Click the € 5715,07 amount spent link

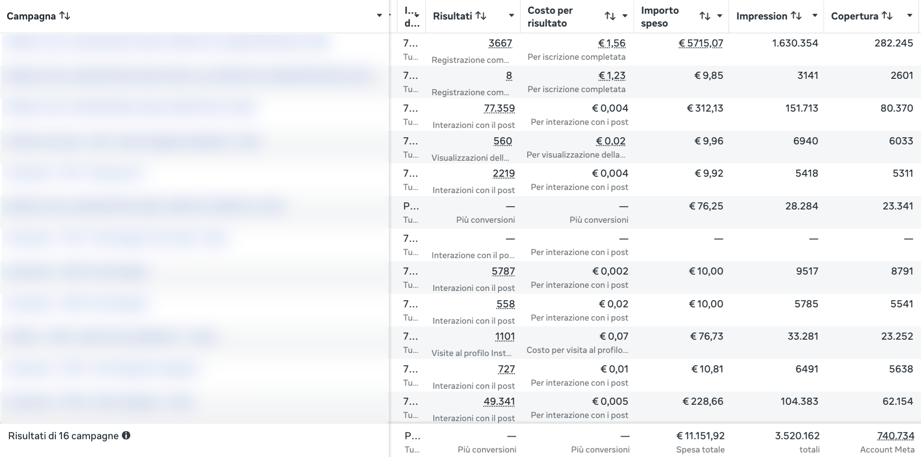701,43
